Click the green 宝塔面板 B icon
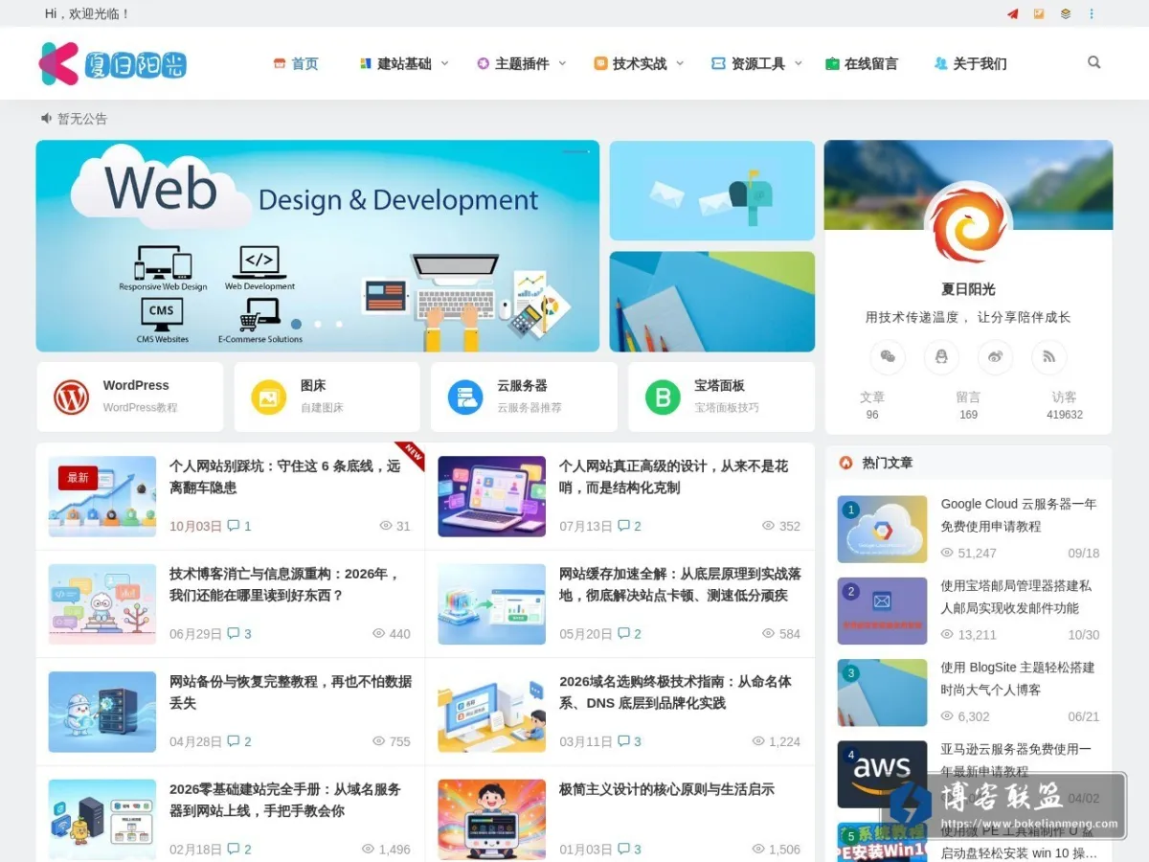This screenshot has height=862, width=1149. tap(663, 397)
